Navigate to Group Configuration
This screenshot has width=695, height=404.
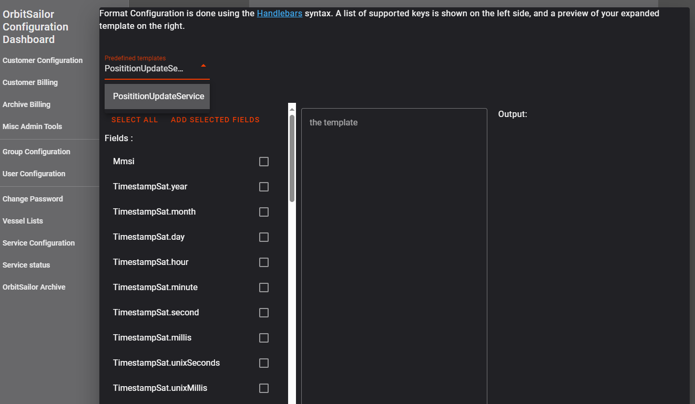(36, 152)
